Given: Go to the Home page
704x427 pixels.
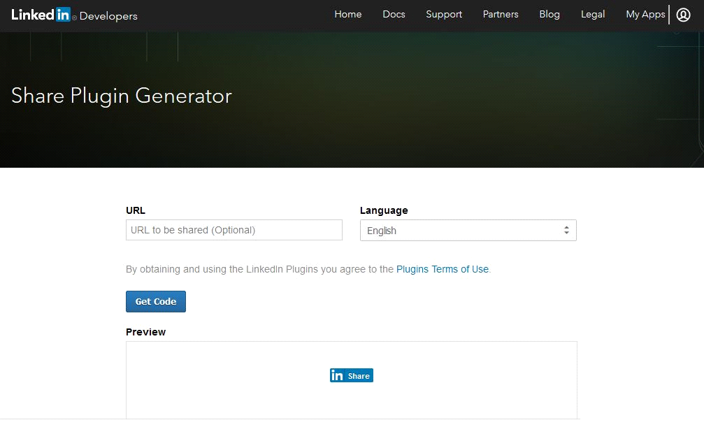Looking at the screenshot, I should 347,15.
